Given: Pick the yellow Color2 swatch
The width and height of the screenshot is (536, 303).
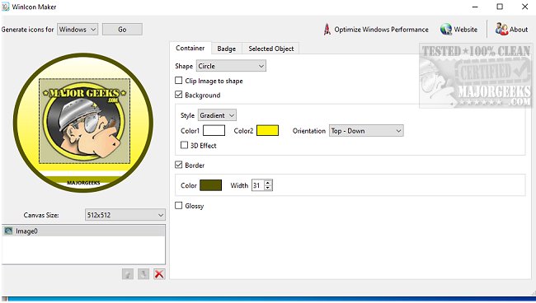Looking at the screenshot, I should click(x=267, y=130).
